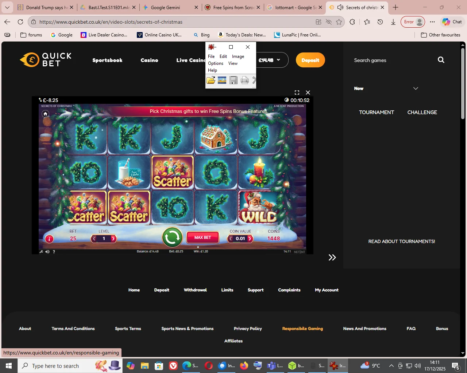Open the Options menu in the small window
The width and height of the screenshot is (467, 373).
click(216, 63)
